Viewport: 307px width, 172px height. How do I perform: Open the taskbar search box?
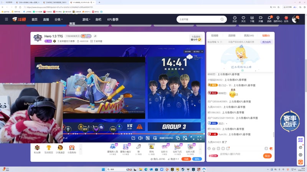119,169
